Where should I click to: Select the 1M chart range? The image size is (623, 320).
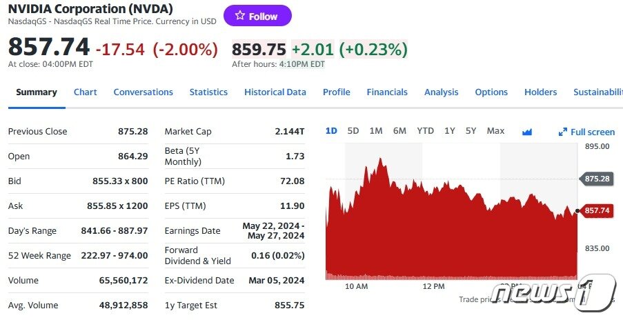(376, 131)
